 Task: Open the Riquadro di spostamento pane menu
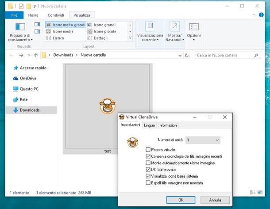pos(20,32)
